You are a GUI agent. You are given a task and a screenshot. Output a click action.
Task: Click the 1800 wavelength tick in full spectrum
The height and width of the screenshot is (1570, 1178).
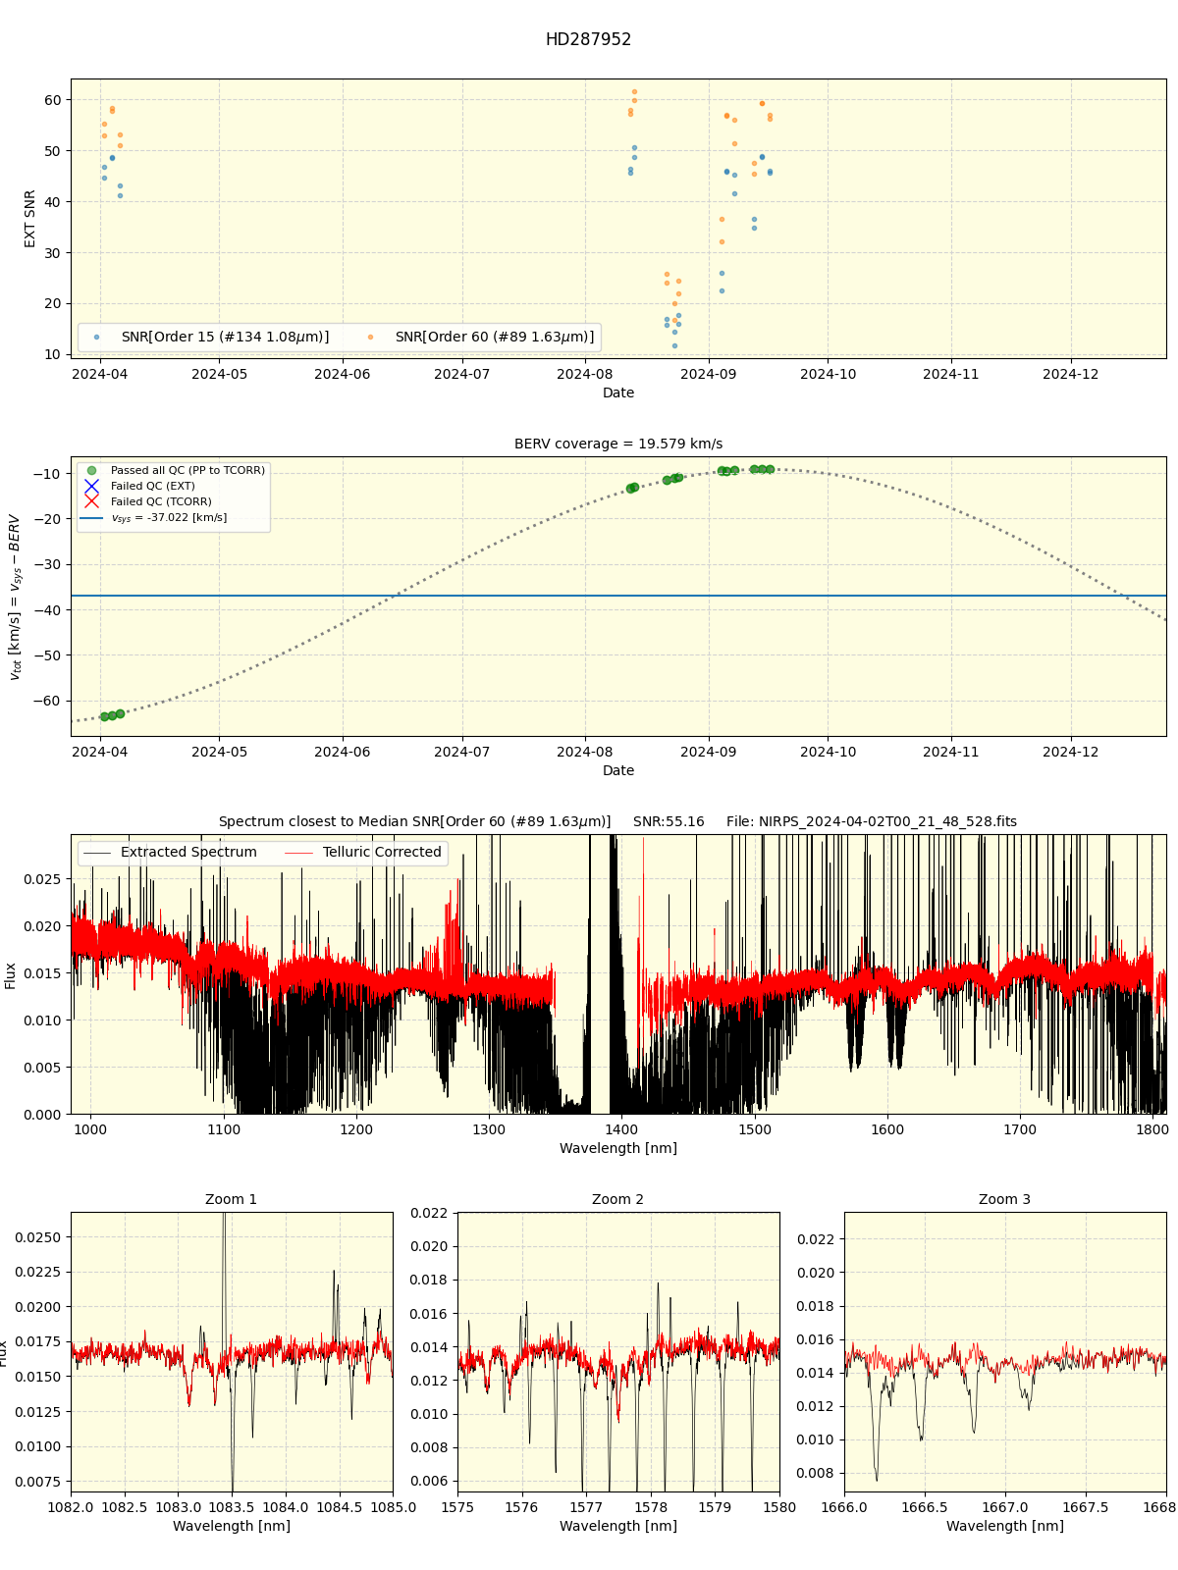(x=1152, y=1129)
